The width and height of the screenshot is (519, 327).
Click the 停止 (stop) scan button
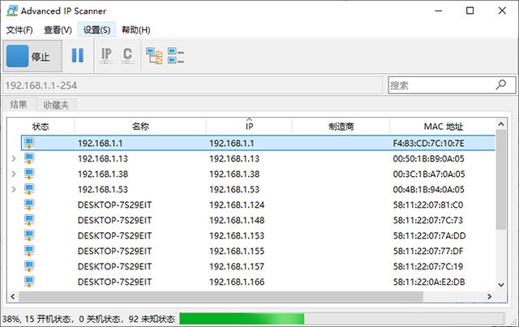click(x=31, y=56)
